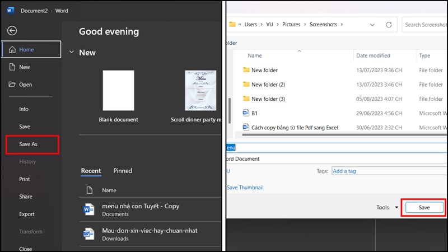Pick the Scroll dinner party menu template

click(200, 90)
